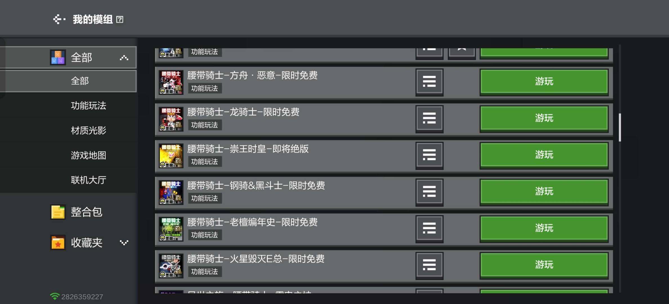Viewport: 669px width, 304px height.
Task: Click title 腰带骑士-龙骑士-限时免费
Action: click(x=243, y=112)
